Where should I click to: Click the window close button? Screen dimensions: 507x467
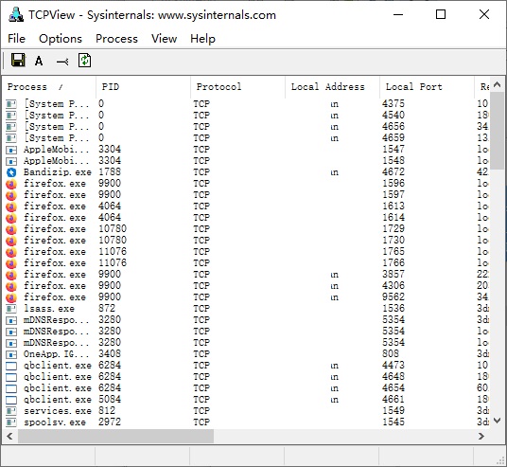point(484,14)
